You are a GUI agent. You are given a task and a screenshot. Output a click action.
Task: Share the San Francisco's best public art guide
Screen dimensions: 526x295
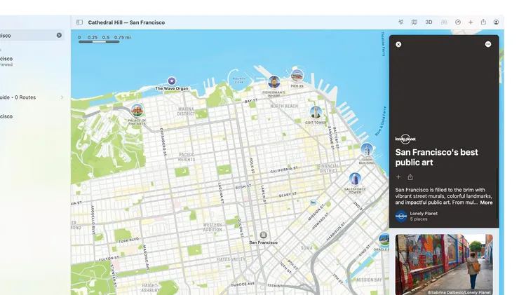[x=410, y=177]
